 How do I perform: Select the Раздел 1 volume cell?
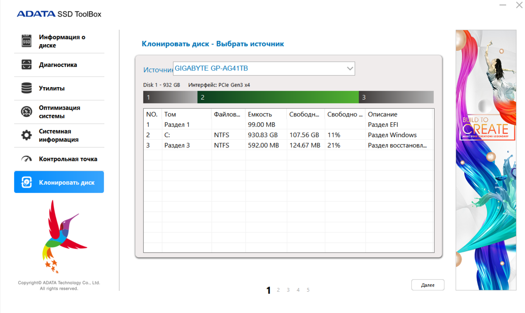(x=177, y=125)
